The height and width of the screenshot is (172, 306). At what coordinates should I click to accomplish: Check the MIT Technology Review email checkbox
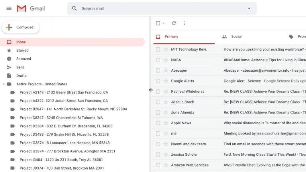click(x=158, y=49)
